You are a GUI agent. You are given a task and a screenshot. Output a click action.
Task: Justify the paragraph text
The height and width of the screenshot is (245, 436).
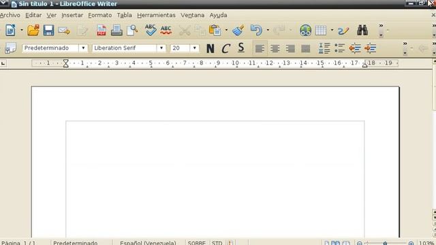pos(306,48)
